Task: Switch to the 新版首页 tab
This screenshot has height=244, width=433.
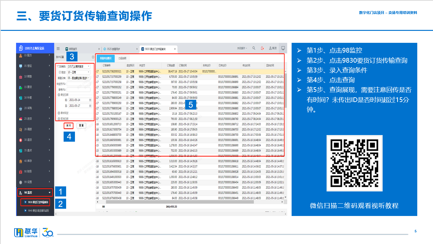Action: (x=73, y=49)
